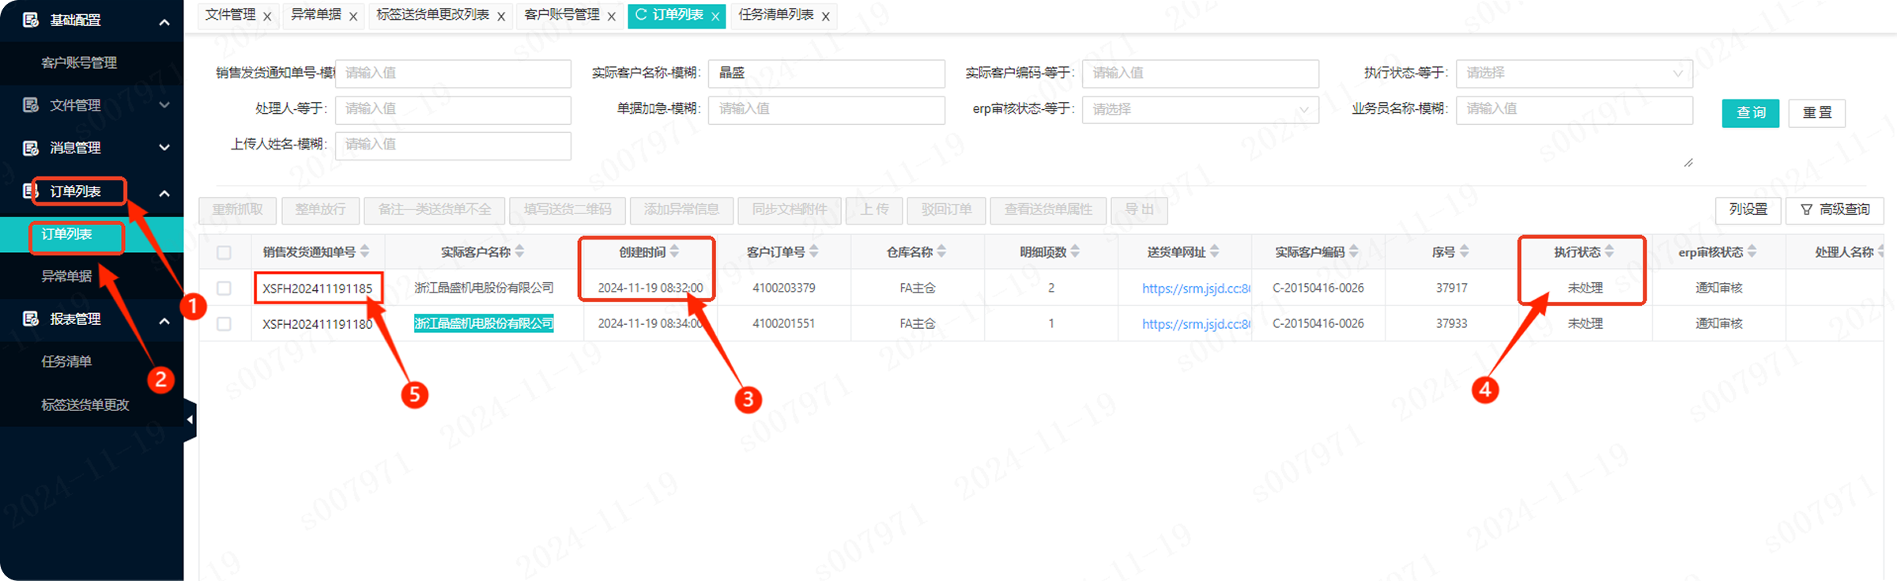This screenshot has width=1897, height=581.
Task: Collapse the 订单列表 menu chevron
Action: 164,193
